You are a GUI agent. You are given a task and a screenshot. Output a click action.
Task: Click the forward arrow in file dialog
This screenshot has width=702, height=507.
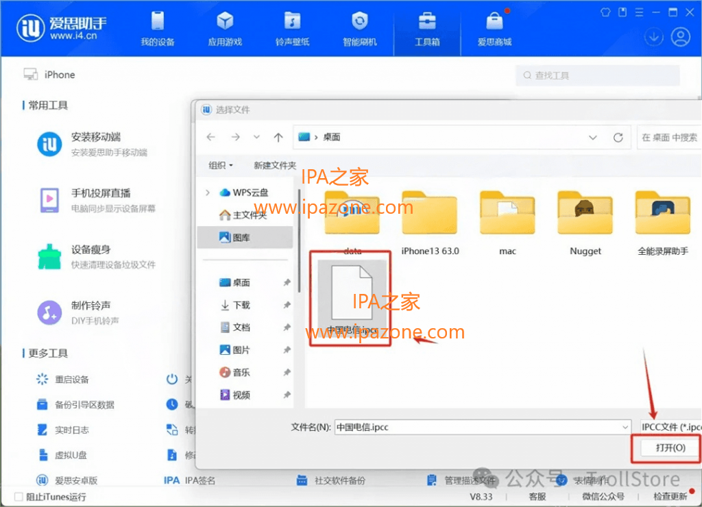tap(236, 137)
